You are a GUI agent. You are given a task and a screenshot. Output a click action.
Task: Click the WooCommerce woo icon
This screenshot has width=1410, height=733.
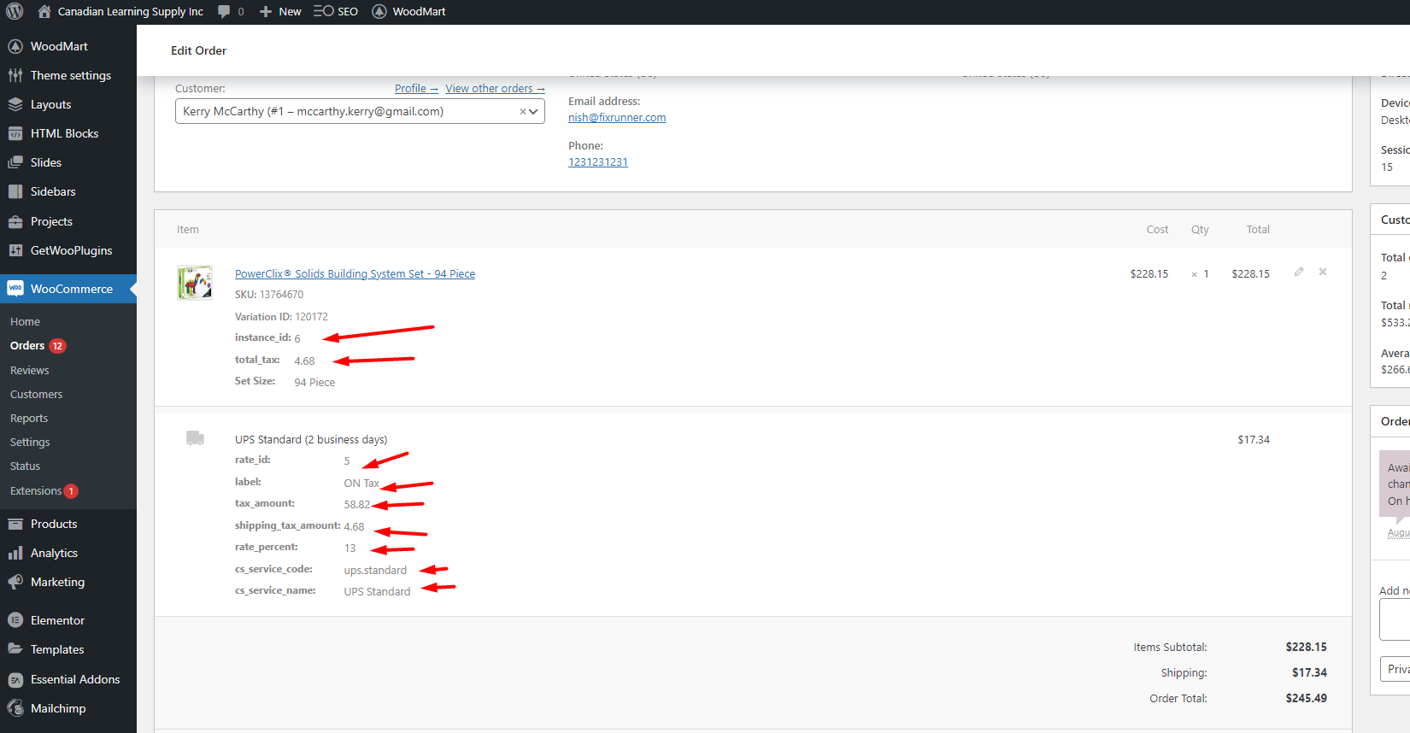15,289
